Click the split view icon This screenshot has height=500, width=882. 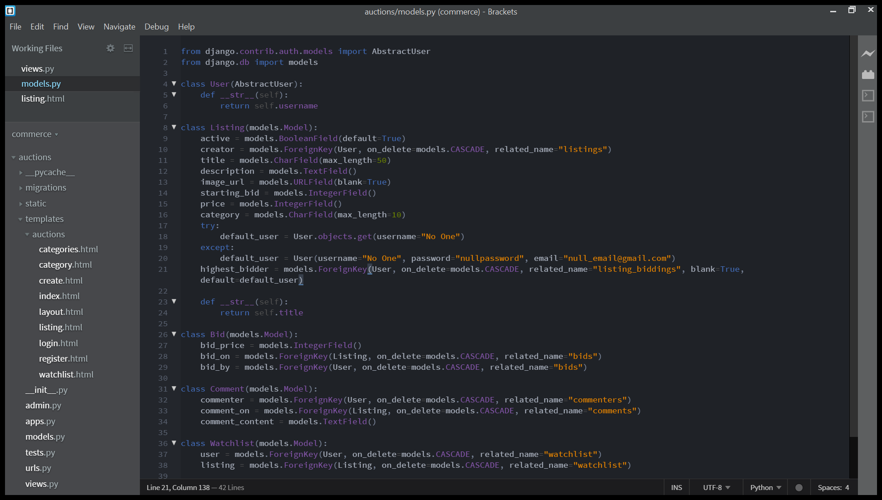pyautogui.click(x=129, y=48)
